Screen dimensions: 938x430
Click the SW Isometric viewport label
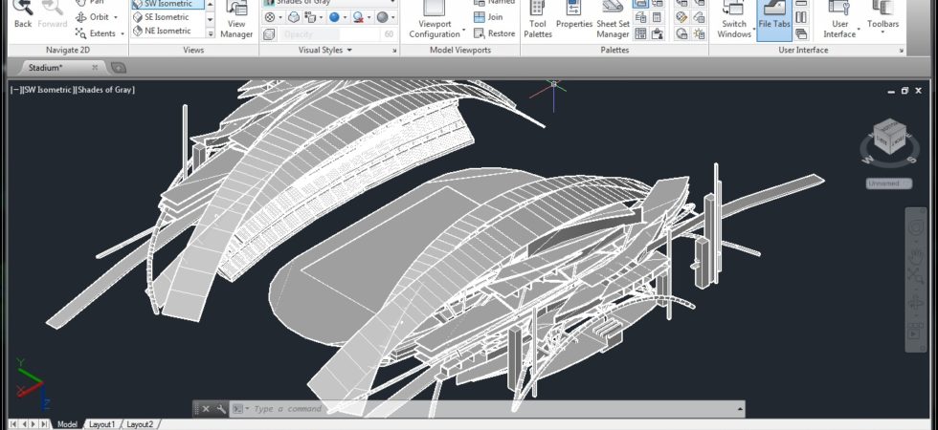[x=47, y=90]
